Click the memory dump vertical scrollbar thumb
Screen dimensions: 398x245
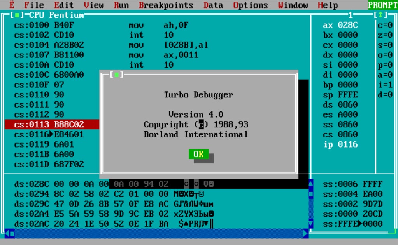[311, 194]
